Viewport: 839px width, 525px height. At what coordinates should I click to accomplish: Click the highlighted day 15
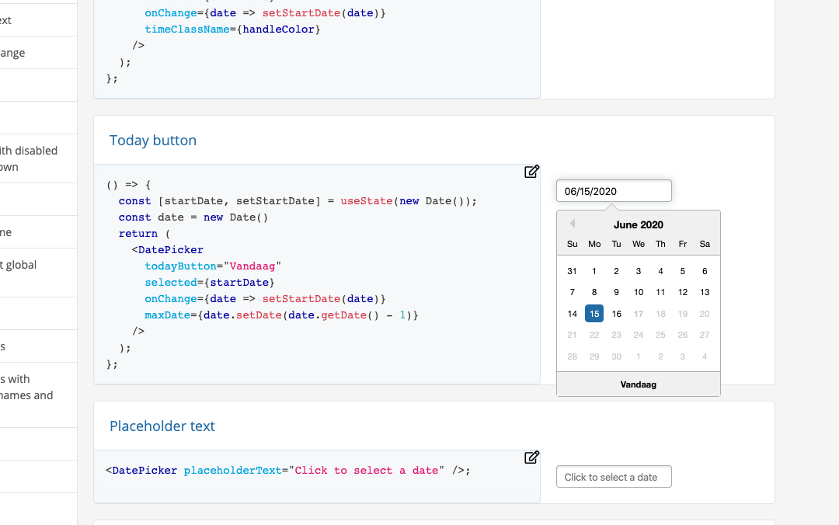594,314
